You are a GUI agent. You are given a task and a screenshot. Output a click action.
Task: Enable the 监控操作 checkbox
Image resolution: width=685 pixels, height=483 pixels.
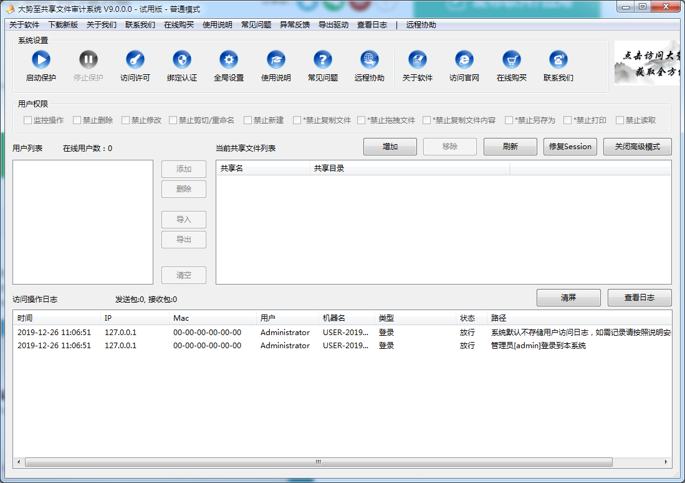pos(27,120)
